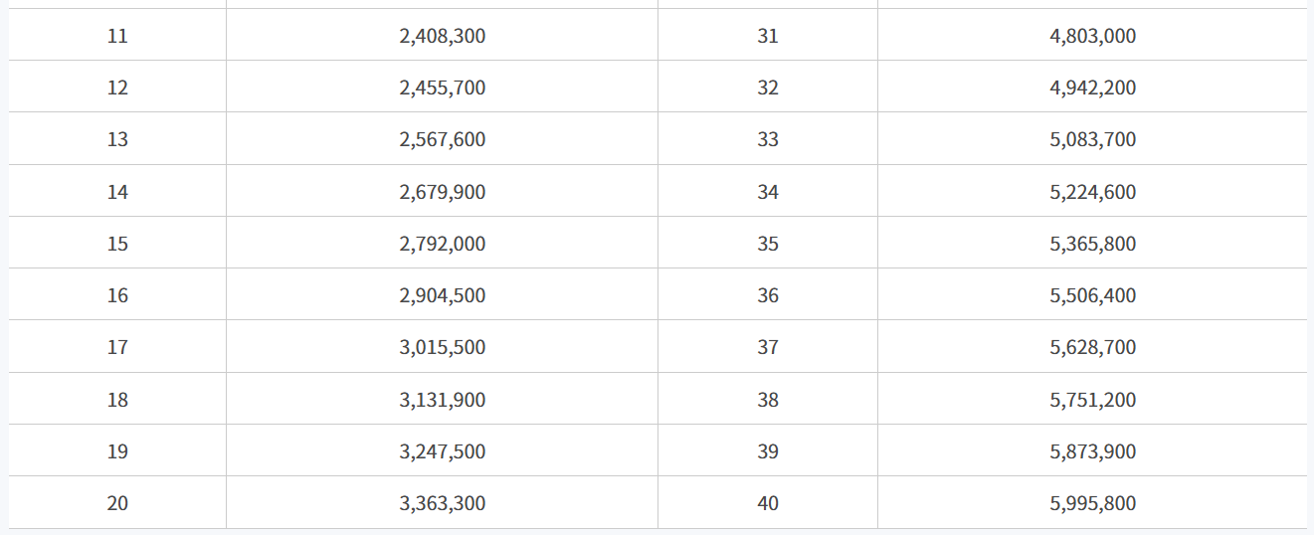Click the row number 14
1314x535 pixels.
tap(117, 192)
